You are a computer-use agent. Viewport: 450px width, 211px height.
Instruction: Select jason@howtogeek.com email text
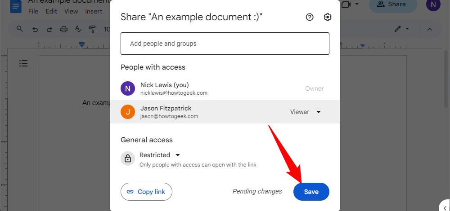coord(169,116)
